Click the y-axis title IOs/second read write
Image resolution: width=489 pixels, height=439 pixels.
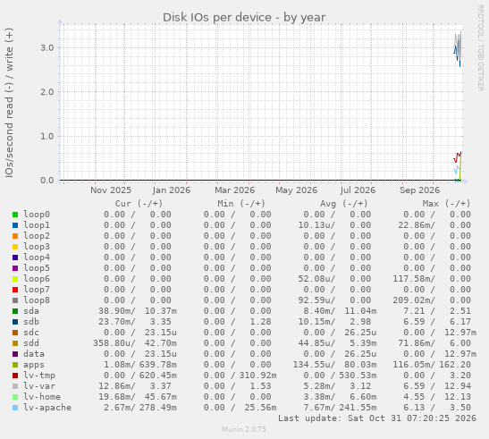tap(9, 103)
